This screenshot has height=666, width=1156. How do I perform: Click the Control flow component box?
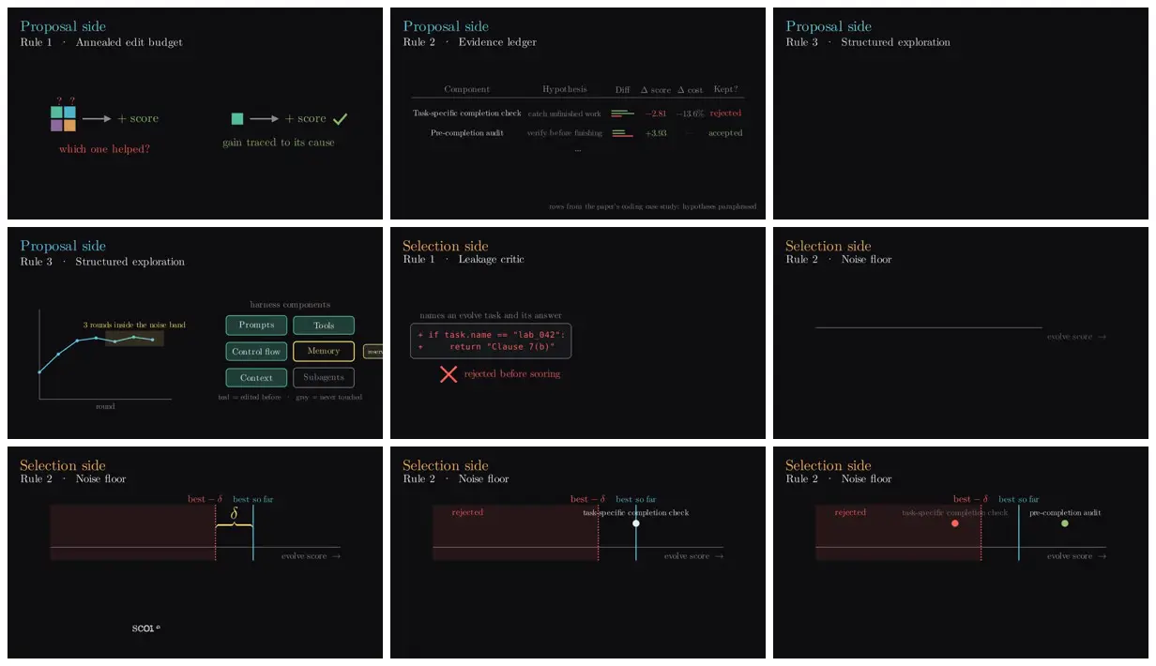(x=256, y=352)
